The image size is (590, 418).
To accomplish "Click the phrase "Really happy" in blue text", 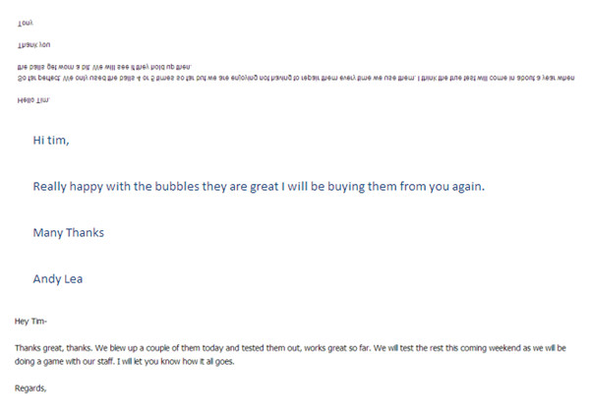I will [x=72, y=187].
